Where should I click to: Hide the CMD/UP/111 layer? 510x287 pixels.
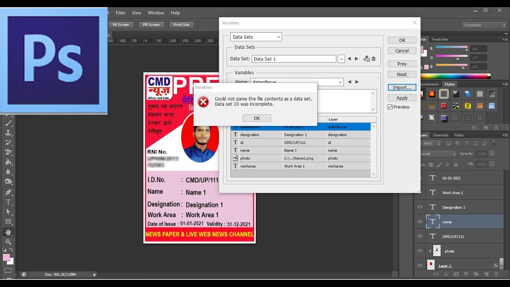(420, 236)
